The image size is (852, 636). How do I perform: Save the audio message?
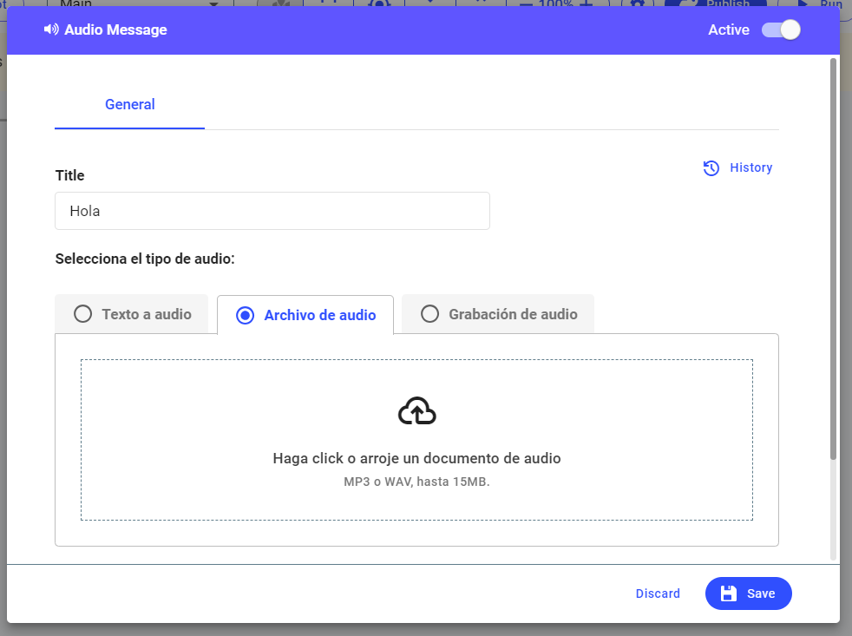pos(748,593)
